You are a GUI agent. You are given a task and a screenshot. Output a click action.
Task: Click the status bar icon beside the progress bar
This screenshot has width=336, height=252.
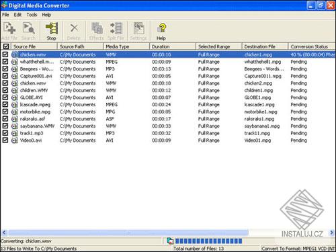point(170,241)
